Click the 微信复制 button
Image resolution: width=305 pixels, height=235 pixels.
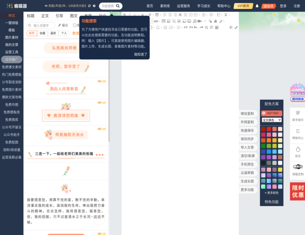point(247,114)
